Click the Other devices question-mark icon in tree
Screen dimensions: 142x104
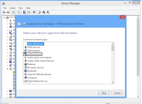click(x=11, y=68)
